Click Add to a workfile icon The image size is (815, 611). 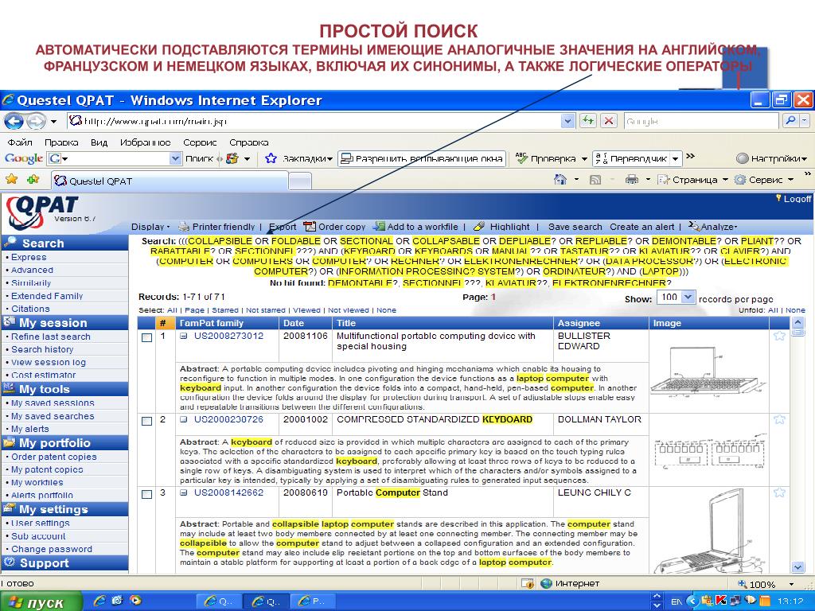point(380,227)
